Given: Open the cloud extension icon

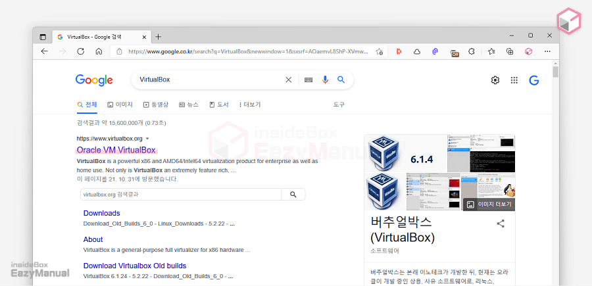Looking at the screenshot, I should (417, 52).
